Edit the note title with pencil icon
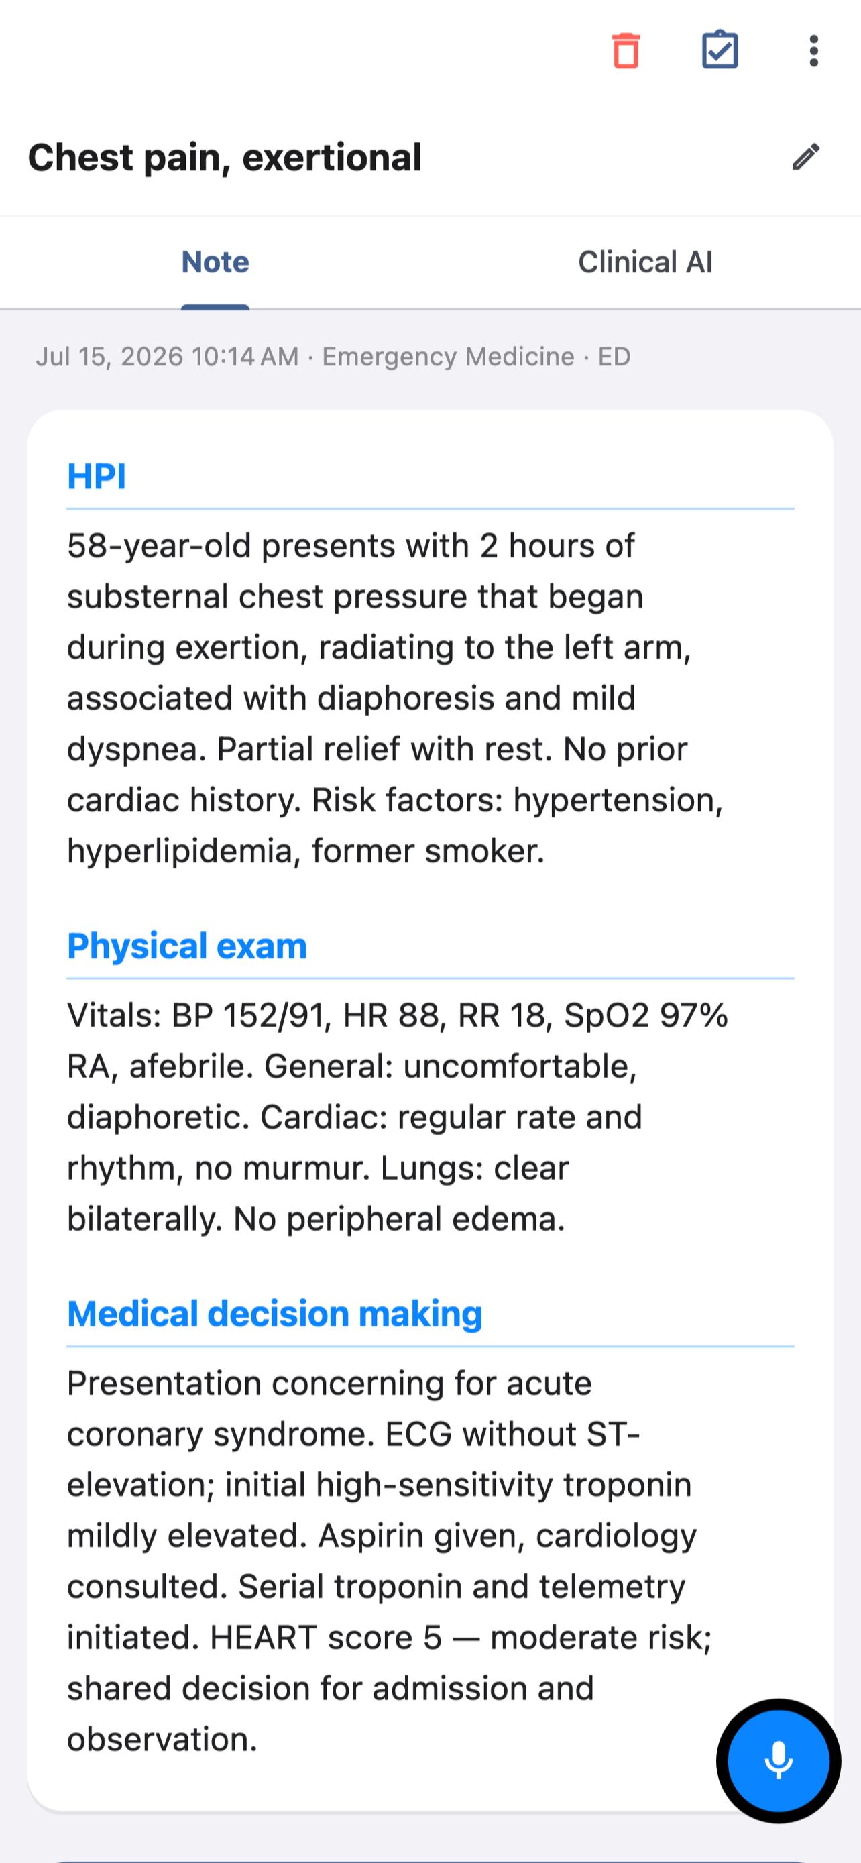This screenshot has width=861, height=1863. (806, 156)
